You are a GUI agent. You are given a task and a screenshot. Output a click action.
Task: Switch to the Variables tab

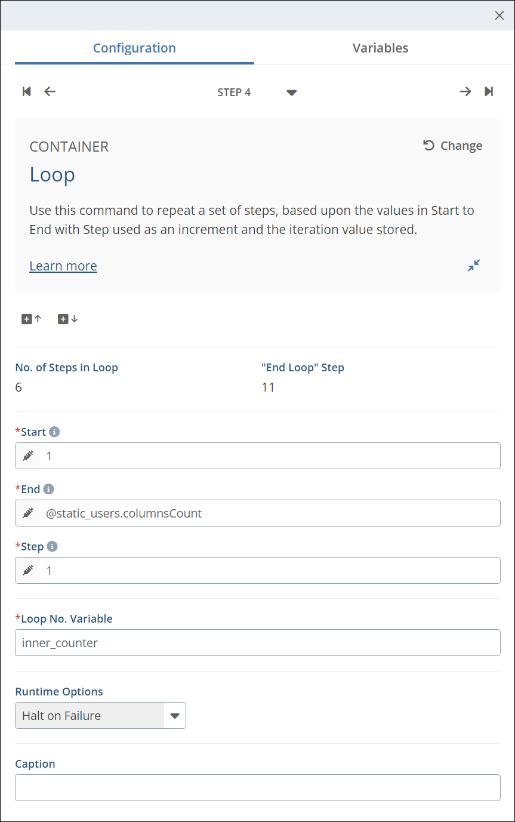click(380, 48)
